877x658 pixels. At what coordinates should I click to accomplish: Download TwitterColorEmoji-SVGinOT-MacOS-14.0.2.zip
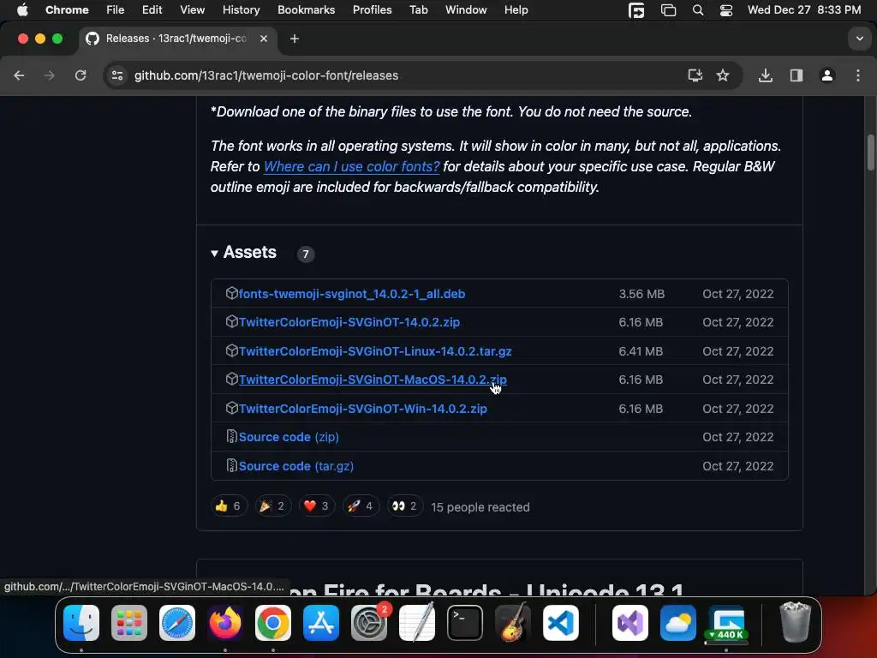tap(373, 380)
